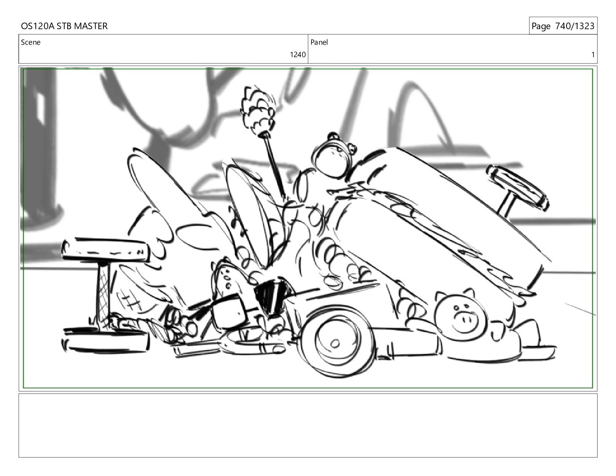This screenshot has height=476, width=616.
Task: Select the scene number '1240'
Action: (x=298, y=55)
